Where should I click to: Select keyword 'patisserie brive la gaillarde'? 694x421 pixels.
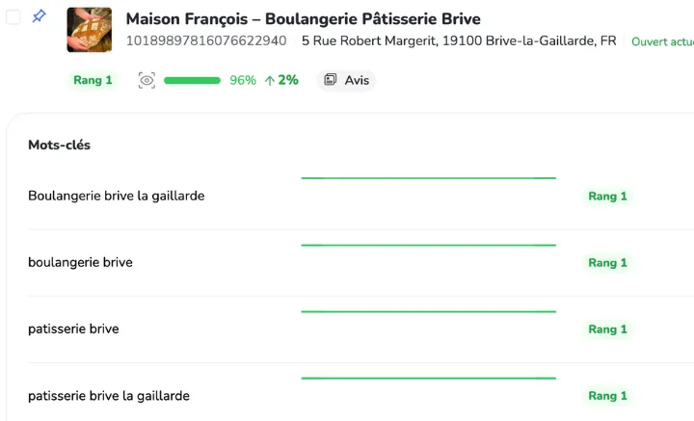click(109, 395)
